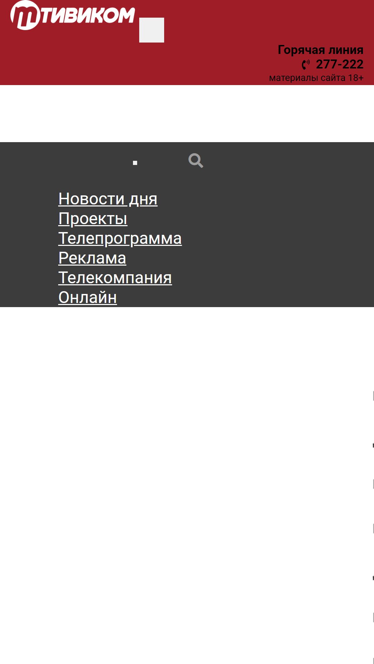The image size is (374, 664).
Task: Watch live via the Онлайн link
Action: click(x=88, y=297)
